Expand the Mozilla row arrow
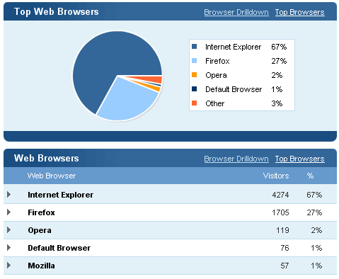Screen dimensions: 339x279 (8, 266)
